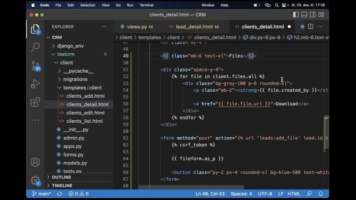Open editor more actions ellipsis
Image resolution: width=356 pixels, height=200 pixels.
pyautogui.click(x=320, y=27)
